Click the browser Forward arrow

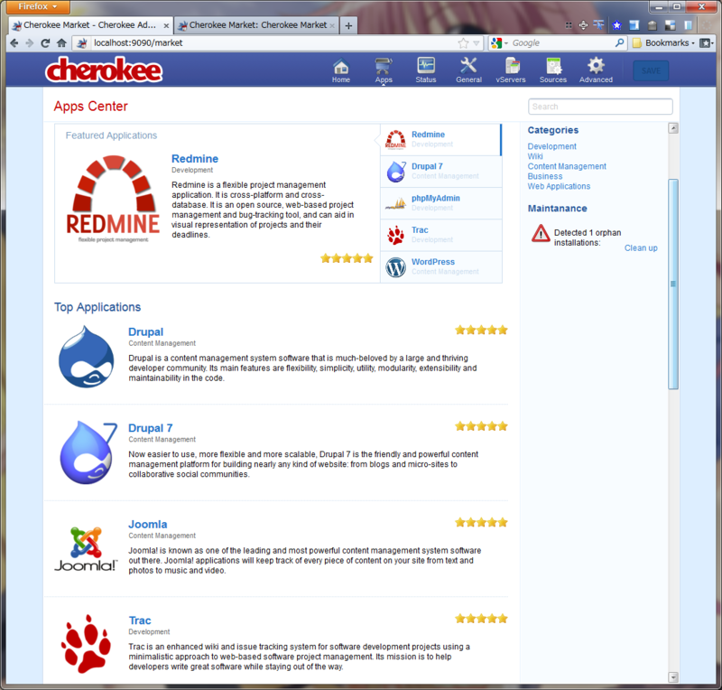[x=30, y=42]
